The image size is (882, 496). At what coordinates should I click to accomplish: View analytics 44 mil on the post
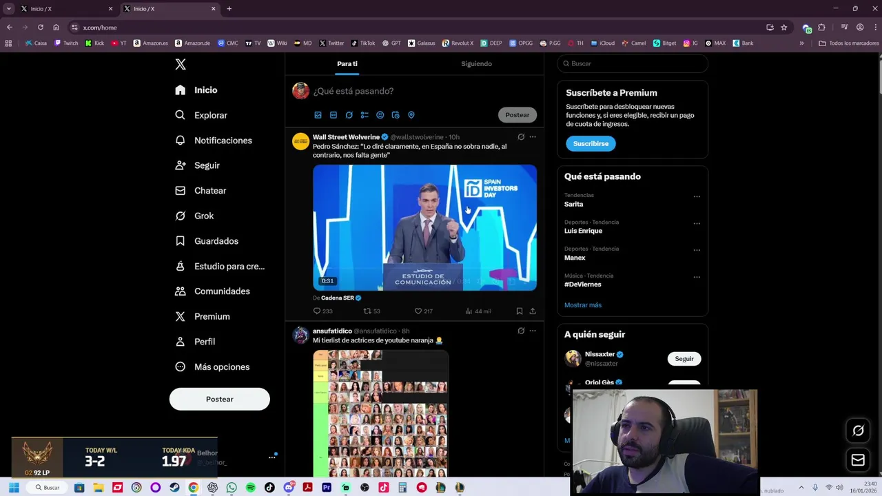[x=478, y=311]
